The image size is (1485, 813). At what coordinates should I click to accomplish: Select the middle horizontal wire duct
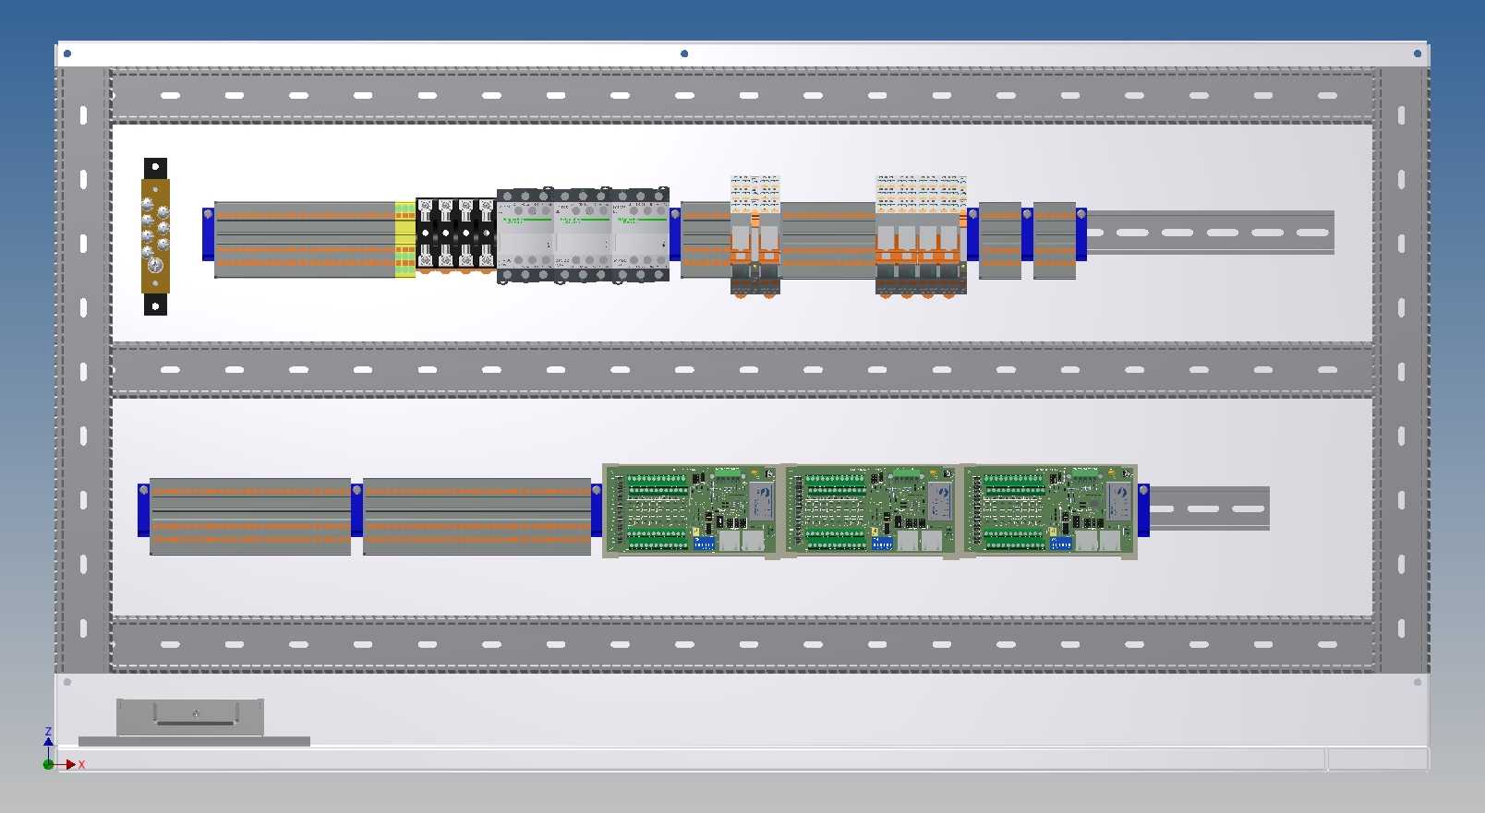742,369
